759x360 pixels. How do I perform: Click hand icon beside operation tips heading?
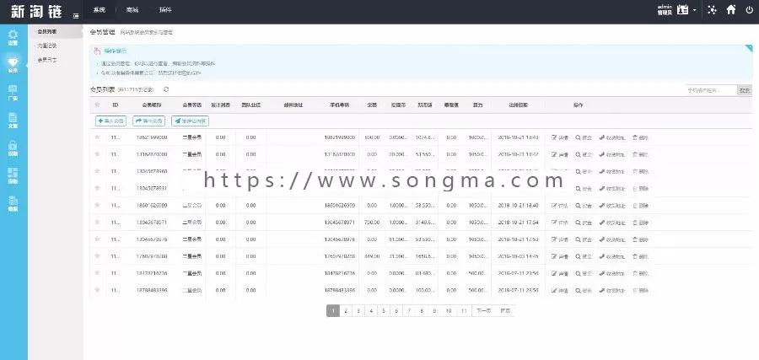[x=97, y=51]
